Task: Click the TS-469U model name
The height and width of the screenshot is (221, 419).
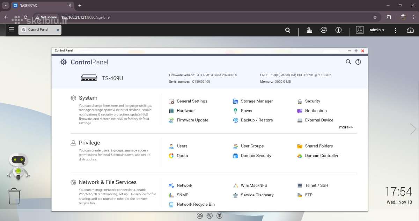Action: [x=112, y=78]
